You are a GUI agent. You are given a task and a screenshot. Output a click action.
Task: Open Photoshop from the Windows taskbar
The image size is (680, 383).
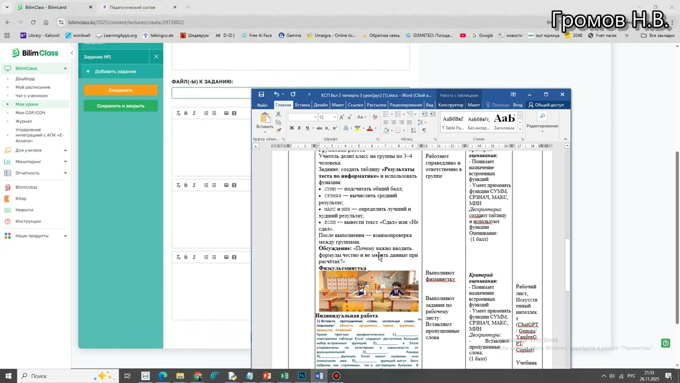coord(302,376)
